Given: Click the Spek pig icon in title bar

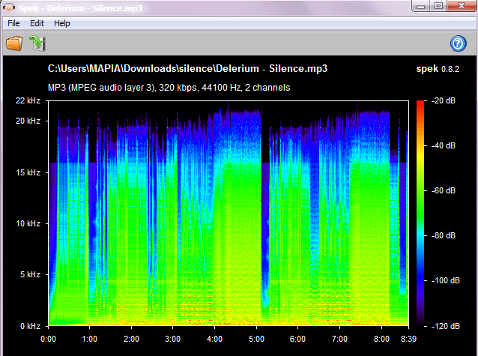Looking at the screenshot, I should (9, 7).
